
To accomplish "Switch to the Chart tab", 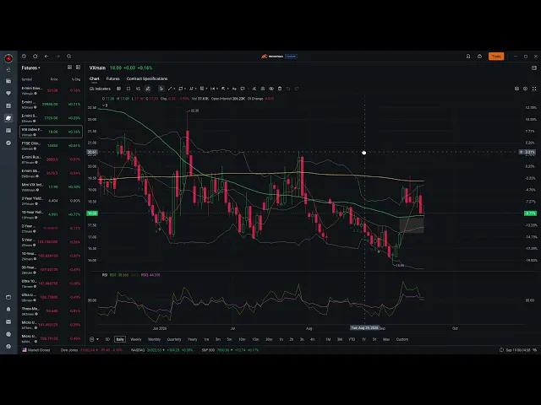I will [94, 78].
